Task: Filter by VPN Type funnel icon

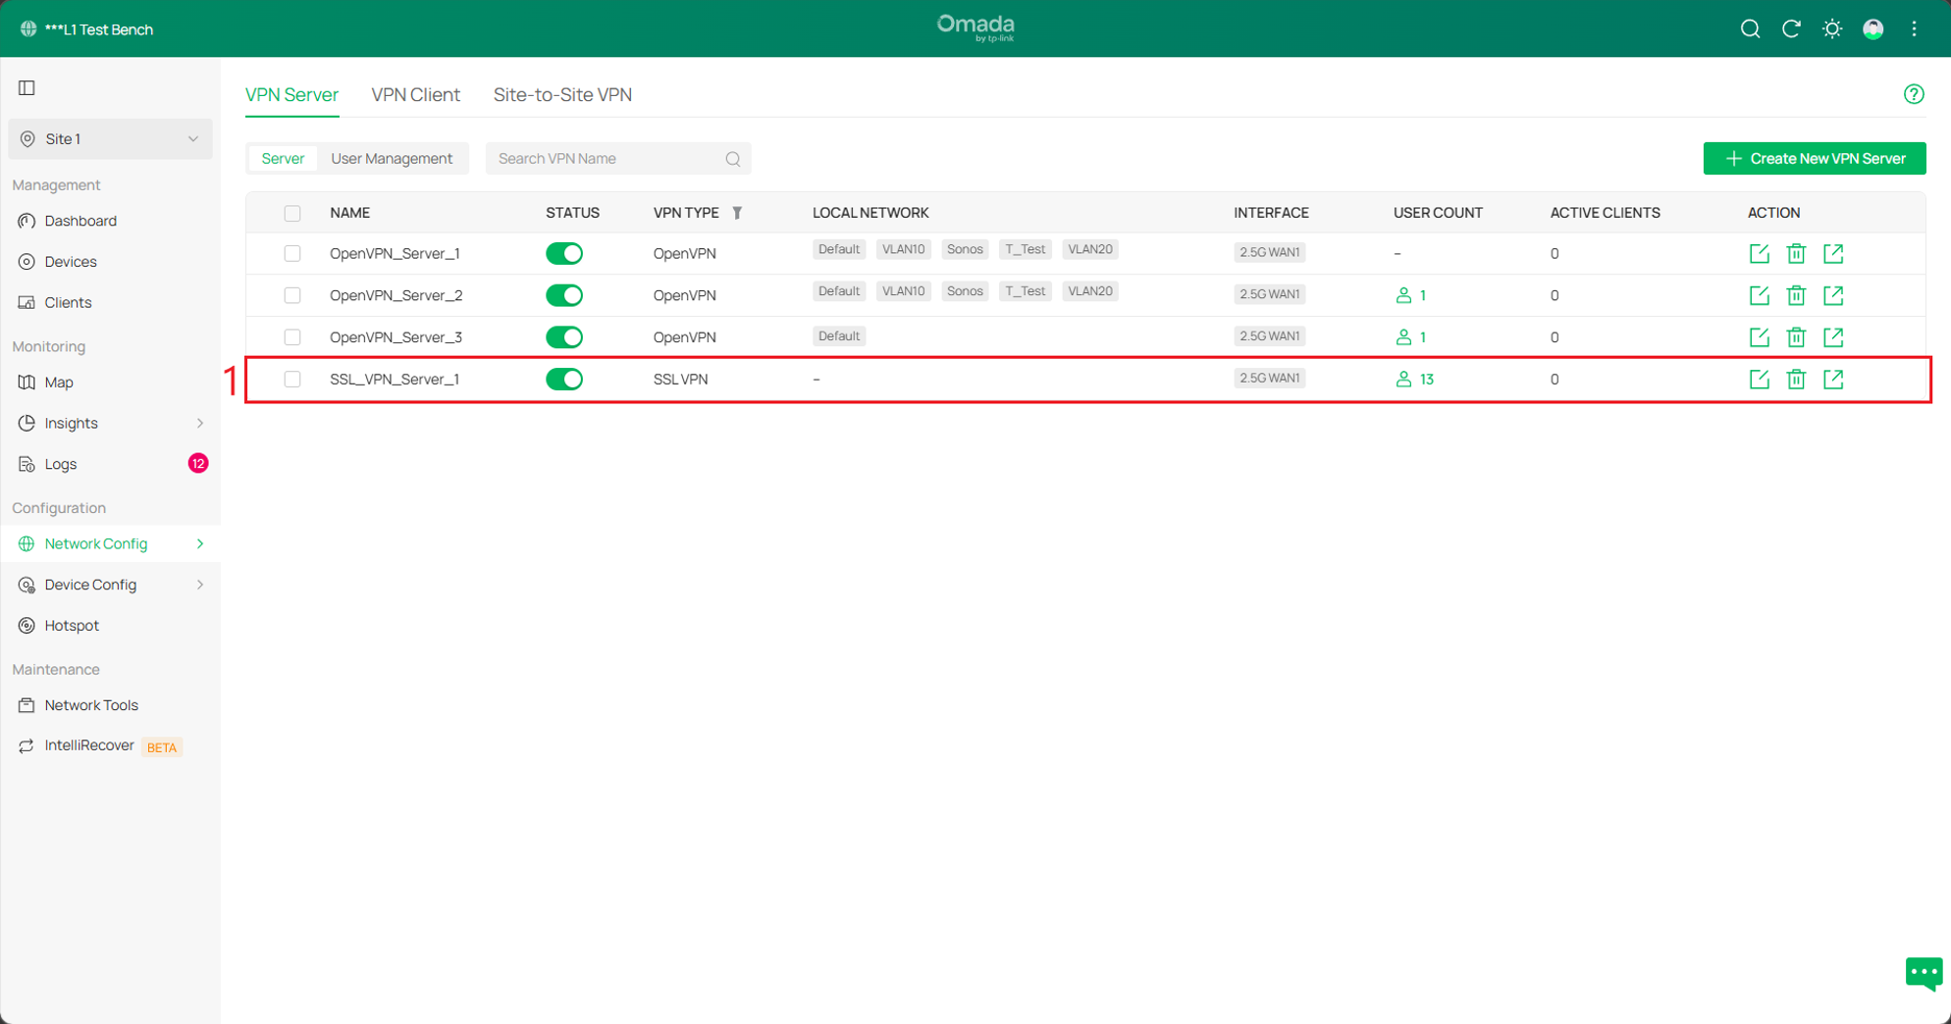Action: coord(737,213)
